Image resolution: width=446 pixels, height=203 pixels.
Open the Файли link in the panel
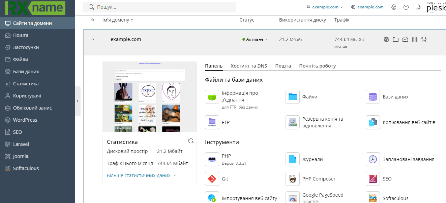[x=309, y=97]
